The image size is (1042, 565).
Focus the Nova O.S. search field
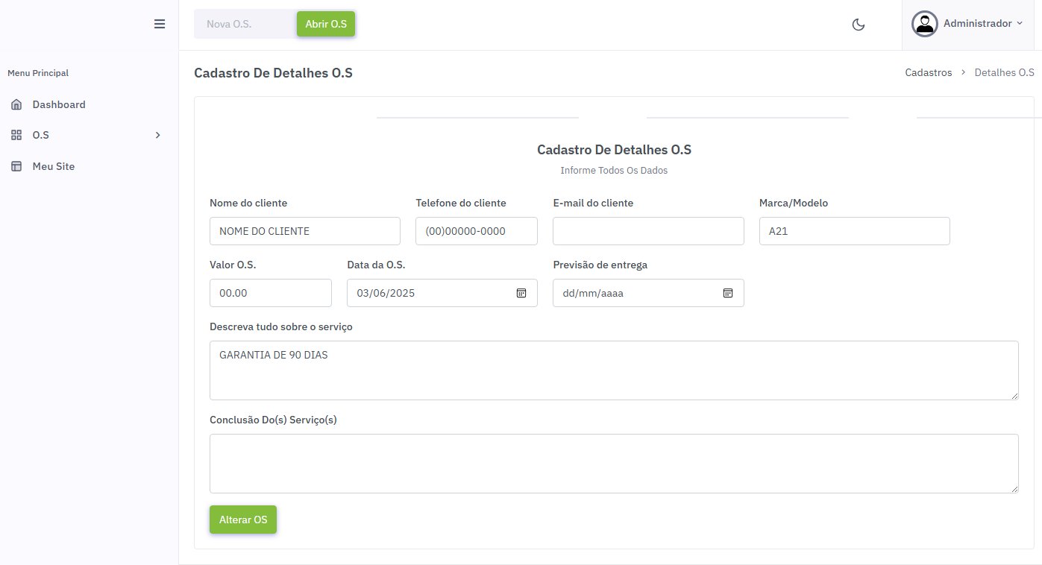tap(245, 24)
